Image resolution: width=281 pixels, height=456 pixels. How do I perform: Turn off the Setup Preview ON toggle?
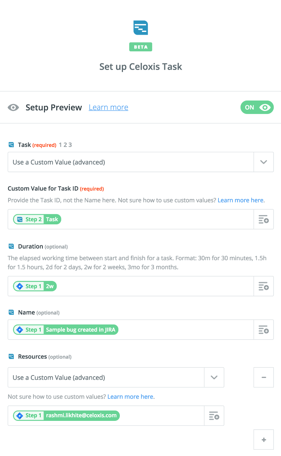[x=257, y=108]
